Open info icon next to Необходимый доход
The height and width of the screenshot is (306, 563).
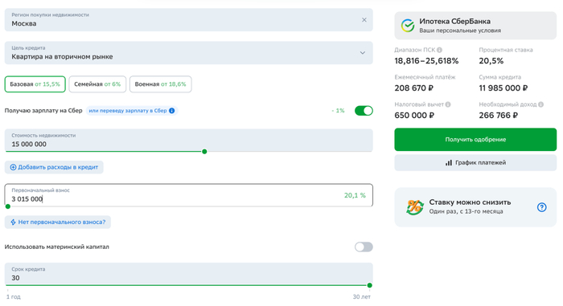coord(540,104)
